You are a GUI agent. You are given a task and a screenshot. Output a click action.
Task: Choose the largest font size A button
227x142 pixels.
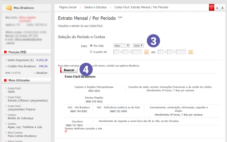coord(222,8)
